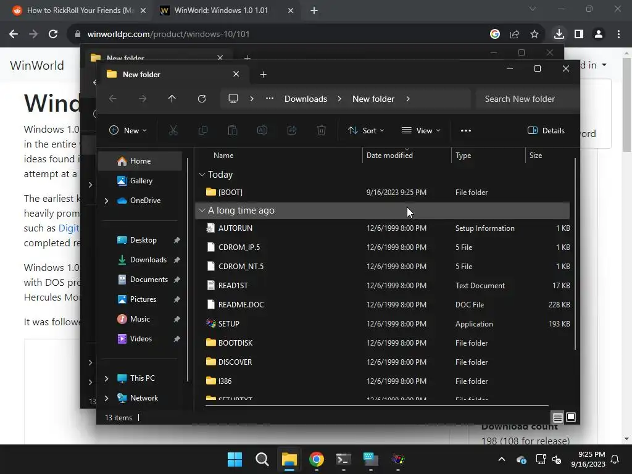The height and width of the screenshot is (474, 632).
Task: Click Search New folder box
Action: 526,99
